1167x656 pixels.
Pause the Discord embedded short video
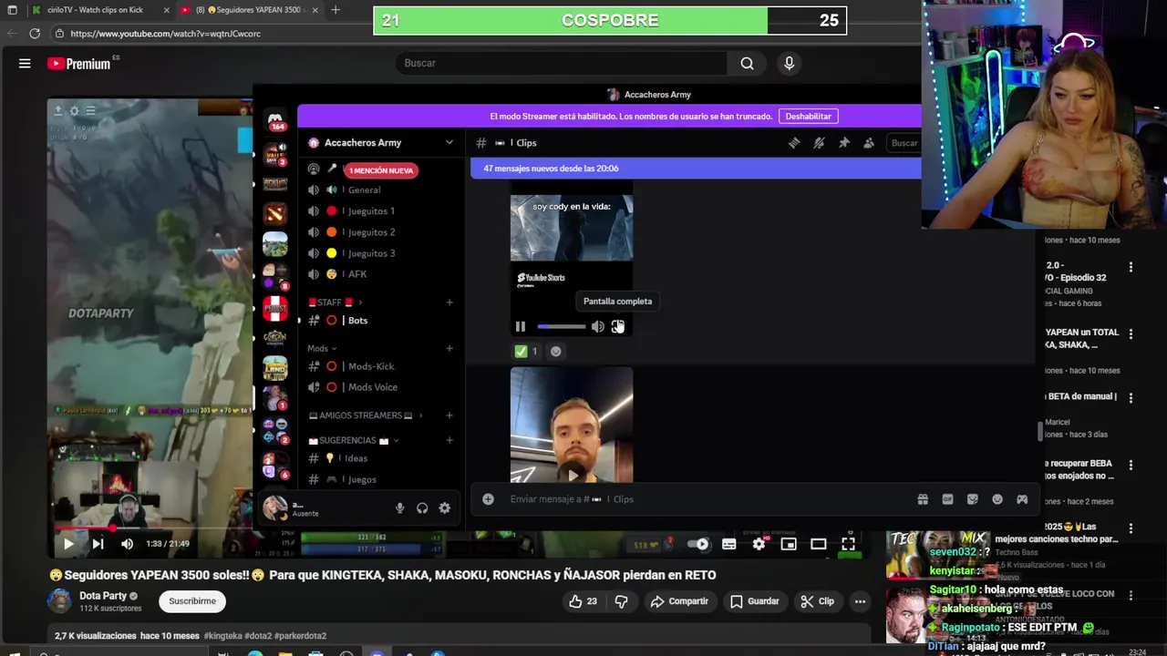521,326
